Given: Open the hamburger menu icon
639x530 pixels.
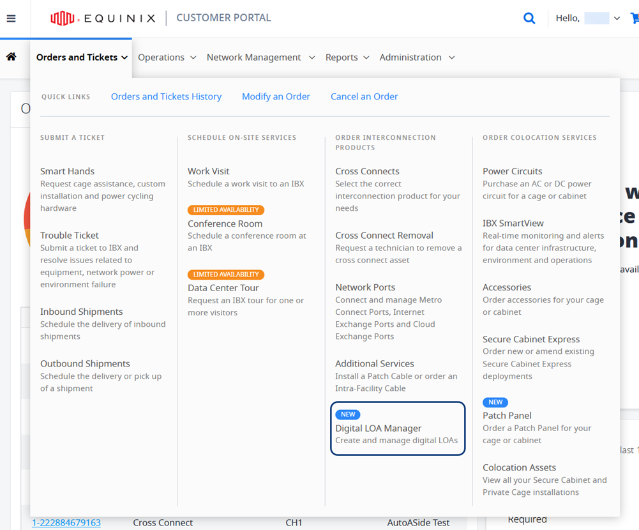Looking at the screenshot, I should pos(11,19).
